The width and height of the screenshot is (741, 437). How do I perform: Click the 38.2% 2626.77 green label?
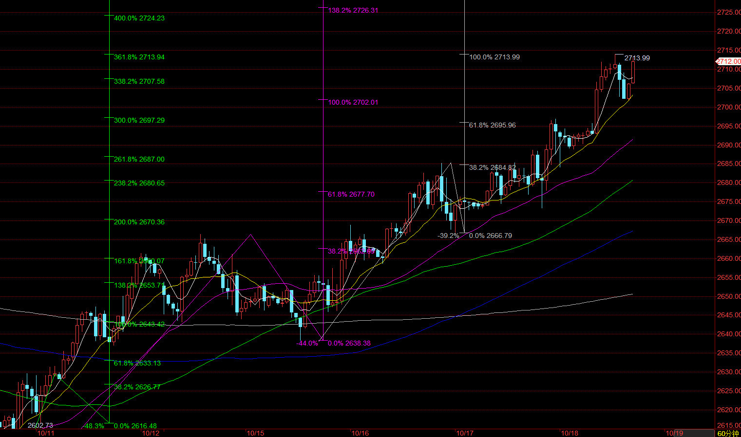(x=137, y=387)
